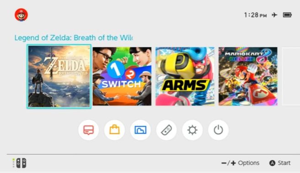
Task: Open the Nintendo eShop shopping bag icon
Action: [114, 130]
